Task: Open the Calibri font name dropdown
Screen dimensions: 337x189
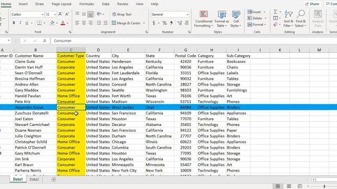Action: [43, 14]
